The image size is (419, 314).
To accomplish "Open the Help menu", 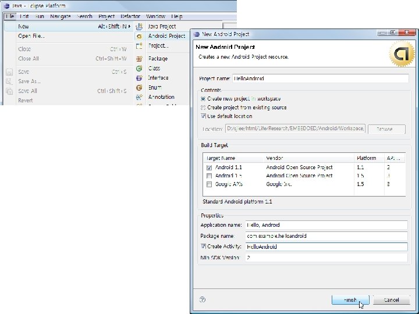I will 177,16.
